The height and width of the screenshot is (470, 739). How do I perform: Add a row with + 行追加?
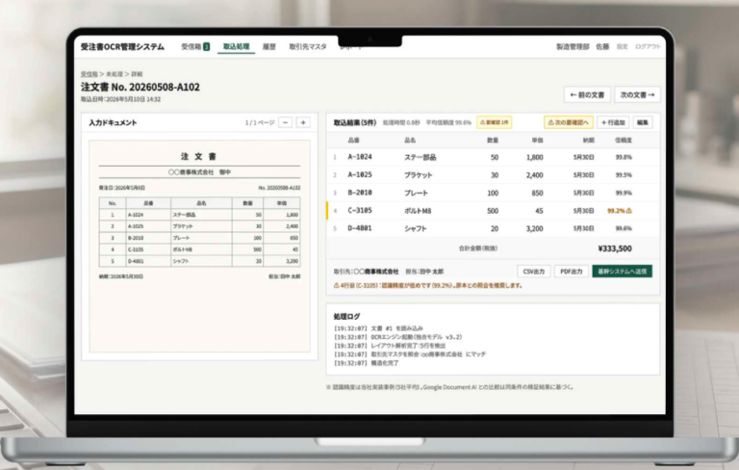click(x=613, y=122)
